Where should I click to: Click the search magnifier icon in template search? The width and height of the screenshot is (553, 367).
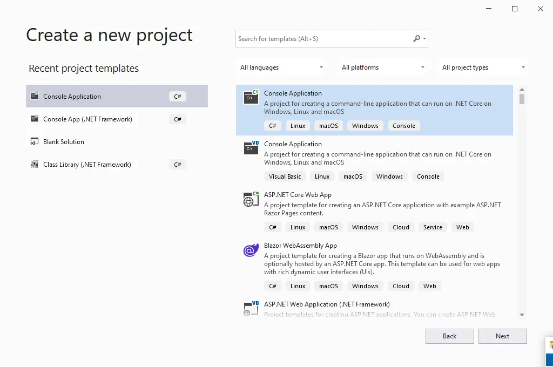[x=417, y=39]
